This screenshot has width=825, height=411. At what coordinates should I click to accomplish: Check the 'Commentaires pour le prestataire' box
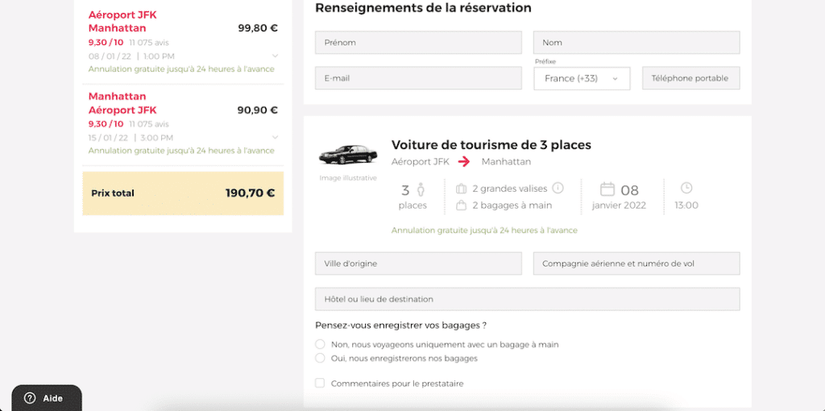pyautogui.click(x=320, y=384)
